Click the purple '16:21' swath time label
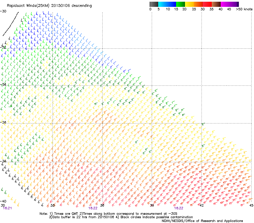Viewport: 254px width, 223px height. (7, 208)
